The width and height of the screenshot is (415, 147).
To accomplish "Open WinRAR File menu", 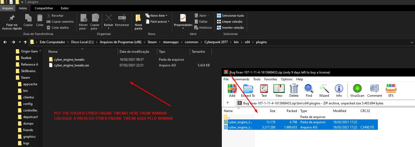I will 226,79.
